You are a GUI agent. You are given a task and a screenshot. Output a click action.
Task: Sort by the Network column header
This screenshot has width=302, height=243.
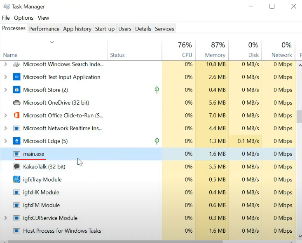(x=279, y=50)
